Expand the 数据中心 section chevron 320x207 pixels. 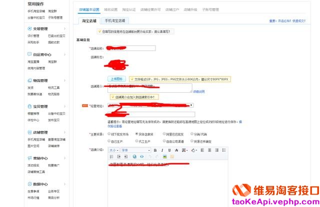(x=64, y=184)
